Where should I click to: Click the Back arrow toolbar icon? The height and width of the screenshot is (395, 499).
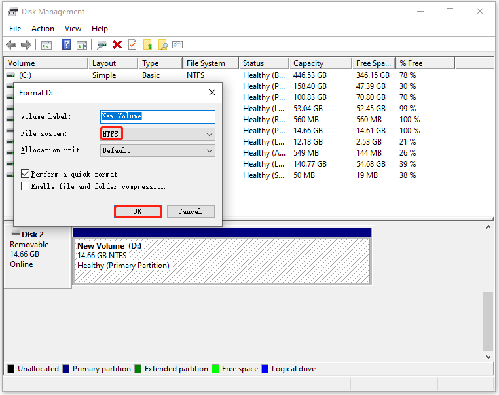tap(11, 44)
